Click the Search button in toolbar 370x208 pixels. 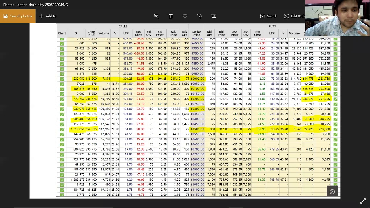coord(269,16)
